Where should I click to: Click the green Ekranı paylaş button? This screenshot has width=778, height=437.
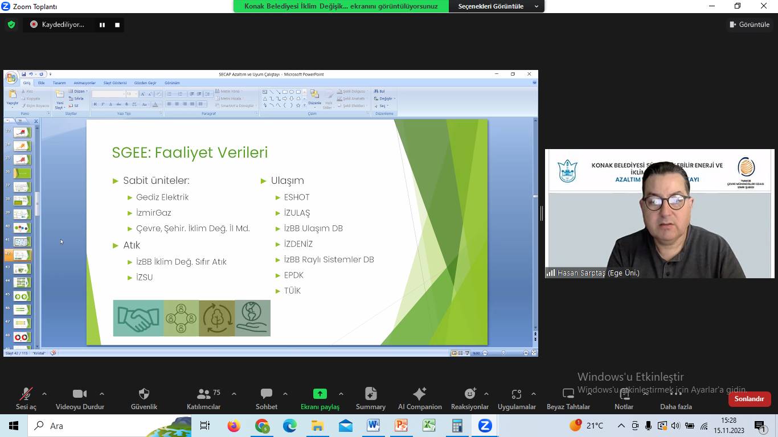tap(320, 398)
